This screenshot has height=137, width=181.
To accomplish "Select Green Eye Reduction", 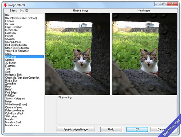I will [17, 48].
